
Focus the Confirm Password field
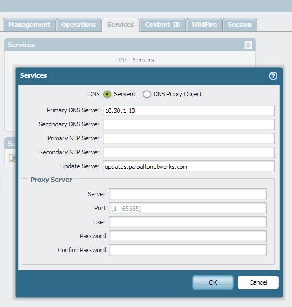(x=188, y=250)
